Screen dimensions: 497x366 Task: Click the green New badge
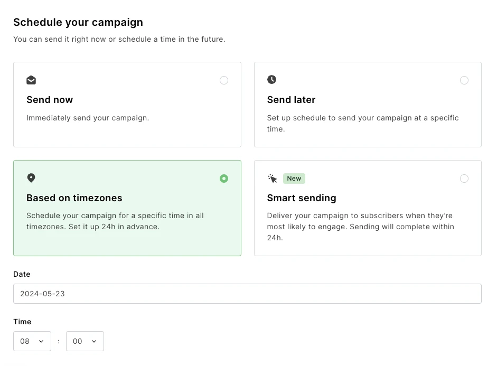coord(294,179)
